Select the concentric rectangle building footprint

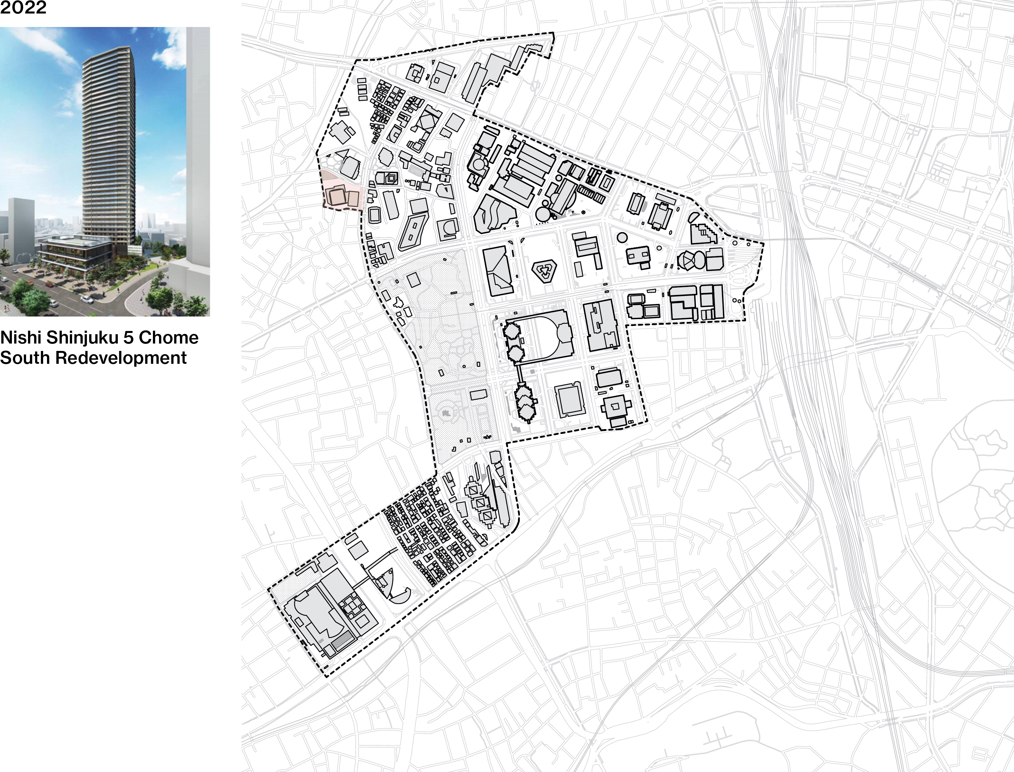click(570, 400)
